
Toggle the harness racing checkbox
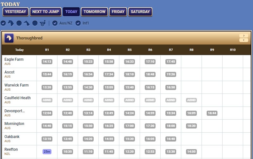(x=35, y=23)
